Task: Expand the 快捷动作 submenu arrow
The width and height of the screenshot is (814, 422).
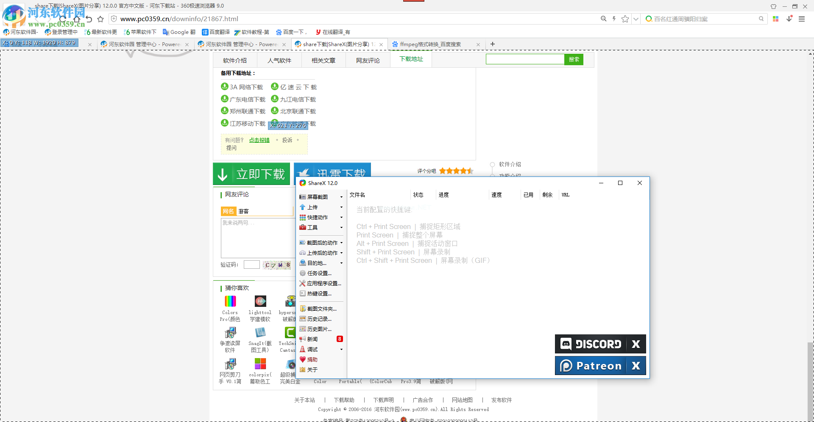Action: point(341,217)
